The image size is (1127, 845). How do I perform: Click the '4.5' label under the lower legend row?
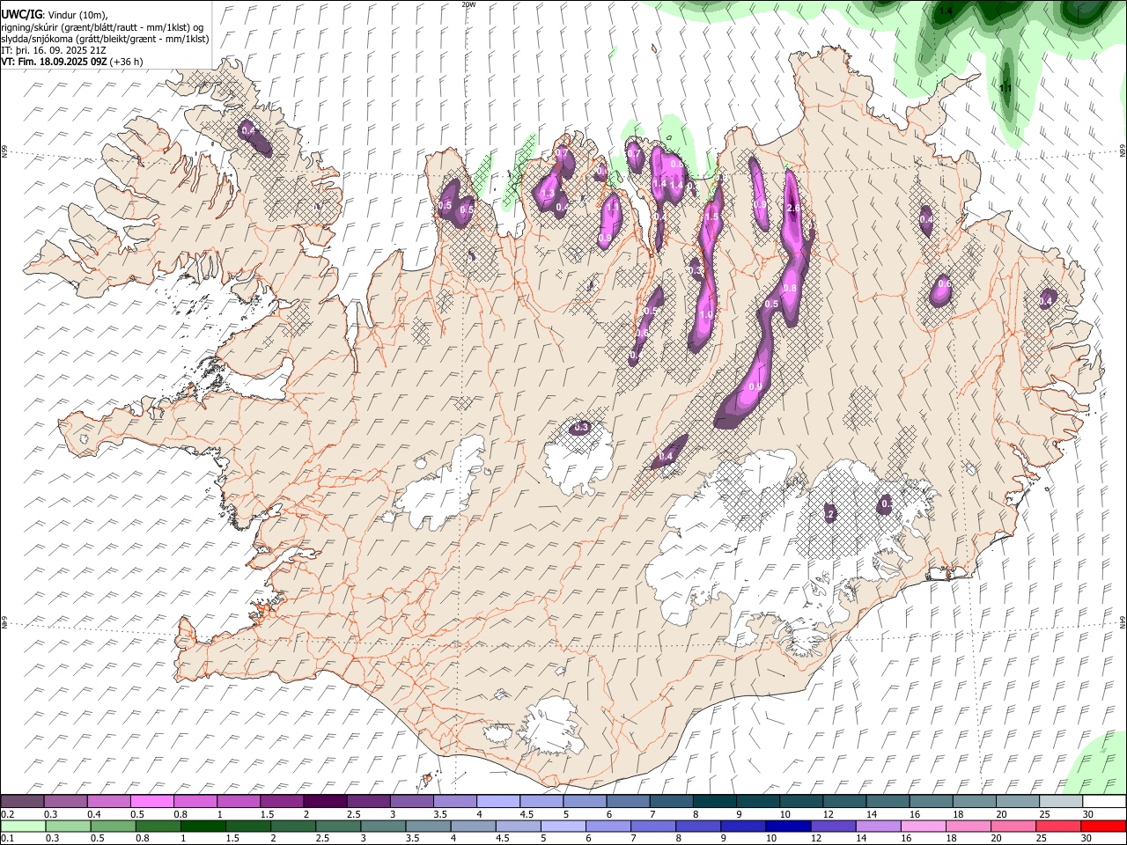point(504,839)
